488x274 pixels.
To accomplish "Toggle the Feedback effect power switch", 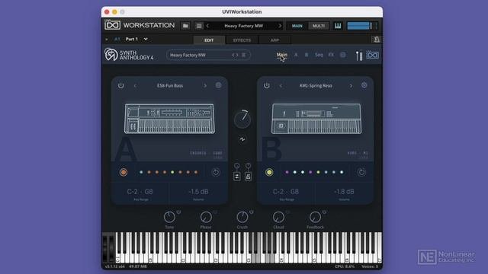I will coord(324,212).
